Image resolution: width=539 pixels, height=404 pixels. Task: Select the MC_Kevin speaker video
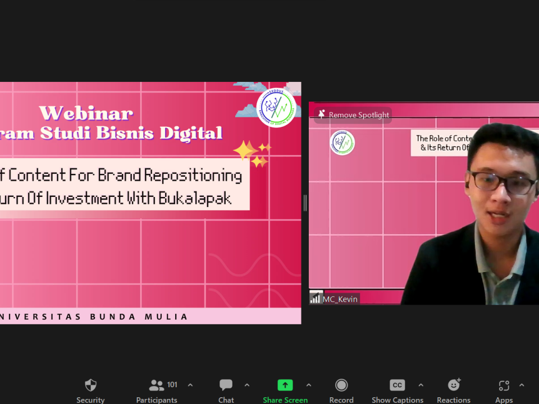(423, 203)
